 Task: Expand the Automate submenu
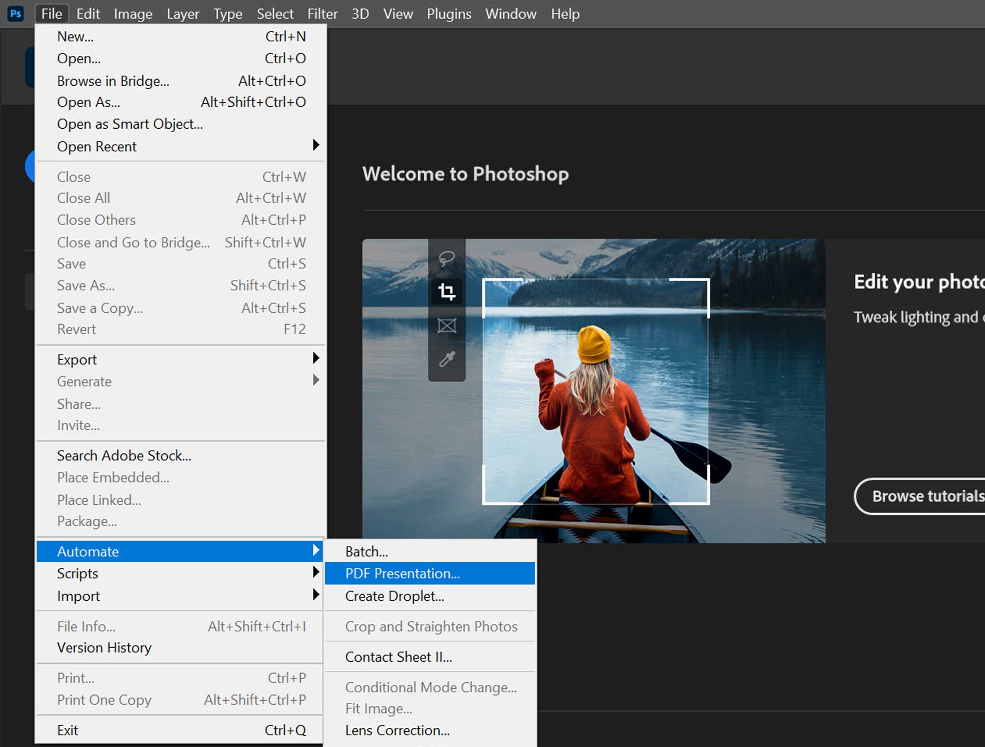[x=181, y=551]
